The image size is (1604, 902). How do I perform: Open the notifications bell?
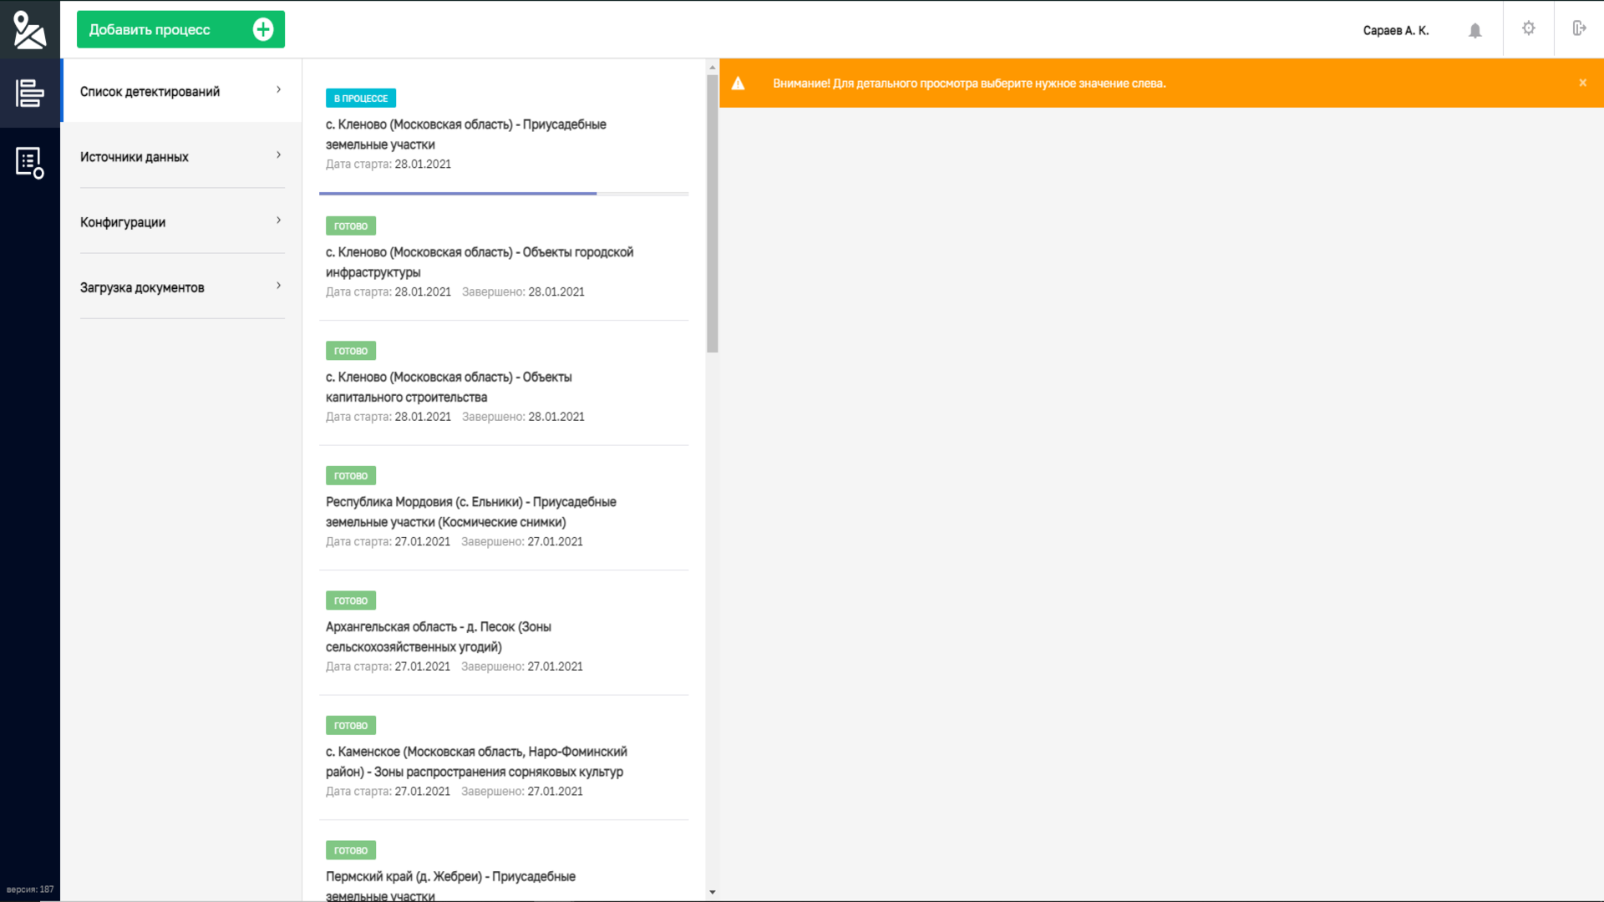[x=1475, y=30]
